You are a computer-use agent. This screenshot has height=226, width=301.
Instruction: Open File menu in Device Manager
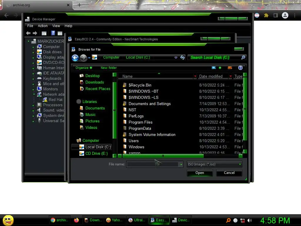pyautogui.click(x=30, y=26)
